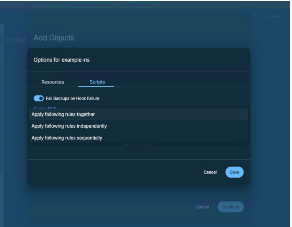Image resolution: width=292 pixels, height=227 pixels.
Task: Click the cohesity logo in top right
Action: coord(274,16)
